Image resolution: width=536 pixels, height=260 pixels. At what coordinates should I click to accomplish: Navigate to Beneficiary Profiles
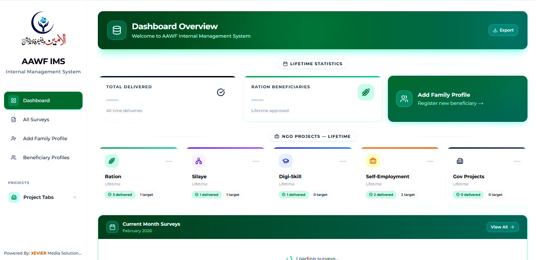tap(46, 157)
